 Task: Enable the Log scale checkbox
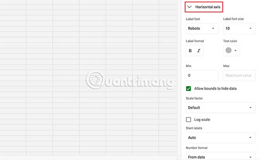[x=188, y=120]
